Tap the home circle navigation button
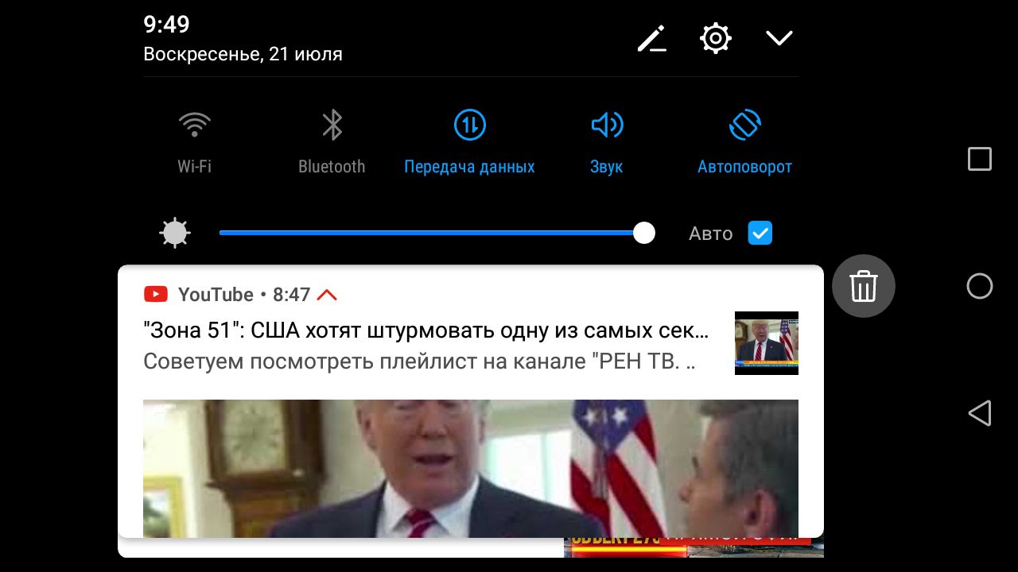Image resolution: width=1018 pixels, height=572 pixels. point(980,286)
